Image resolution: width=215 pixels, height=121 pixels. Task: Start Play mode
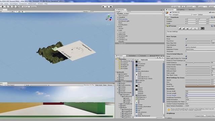[103, 7]
